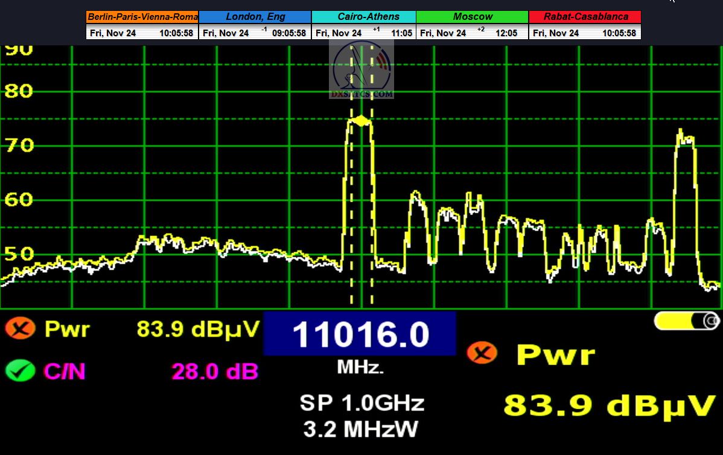This screenshot has width=723, height=455.
Task: Click the 70 label on the level axis
Action: point(18,145)
